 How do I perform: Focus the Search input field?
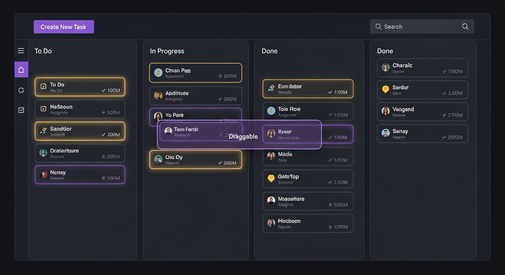click(x=422, y=26)
